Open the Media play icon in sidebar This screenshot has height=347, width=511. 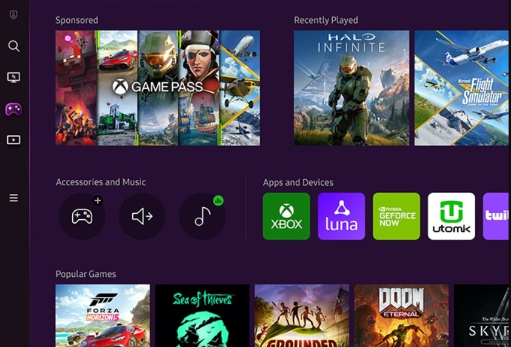pyautogui.click(x=13, y=140)
